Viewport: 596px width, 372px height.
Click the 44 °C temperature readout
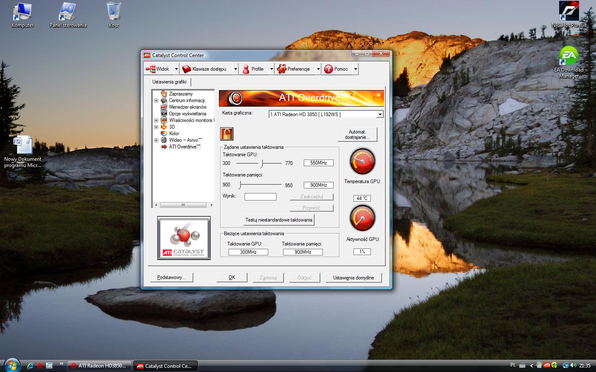(362, 198)
